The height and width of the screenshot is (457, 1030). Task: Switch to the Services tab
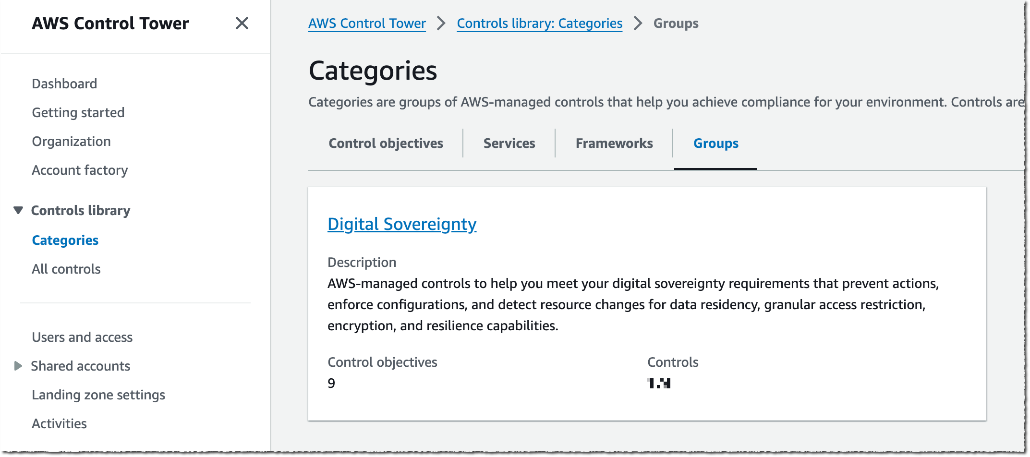coord(509,143)
